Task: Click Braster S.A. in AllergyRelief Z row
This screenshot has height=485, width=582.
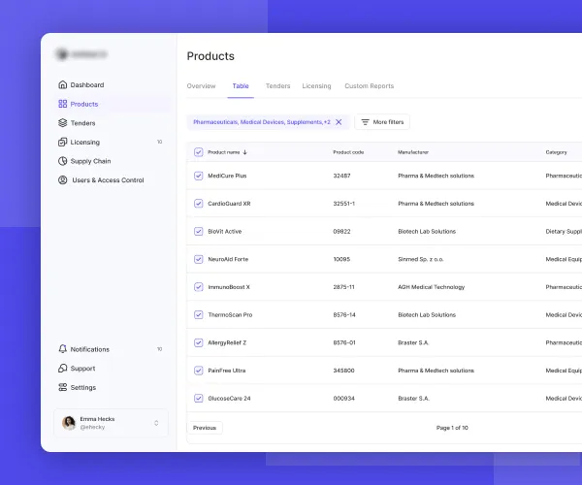Action: 413,342
